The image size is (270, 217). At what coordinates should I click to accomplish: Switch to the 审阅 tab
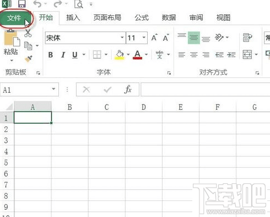(196, 18)
